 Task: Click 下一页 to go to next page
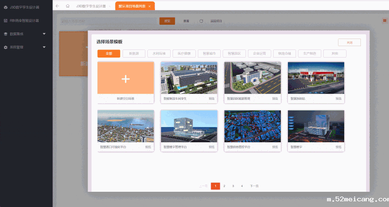click(254, 186)
